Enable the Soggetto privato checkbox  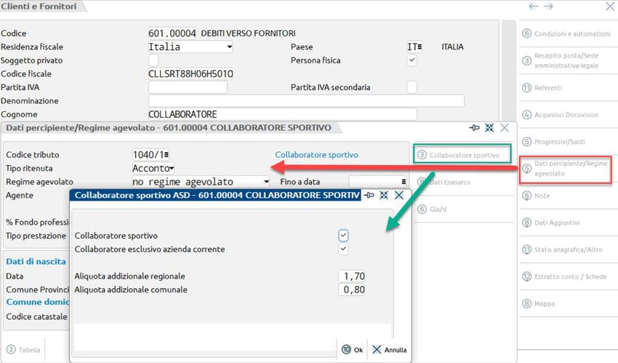[x=153, y=60]
